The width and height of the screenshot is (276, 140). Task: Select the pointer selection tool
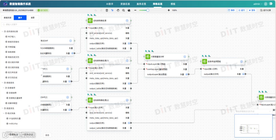point(112,10)
